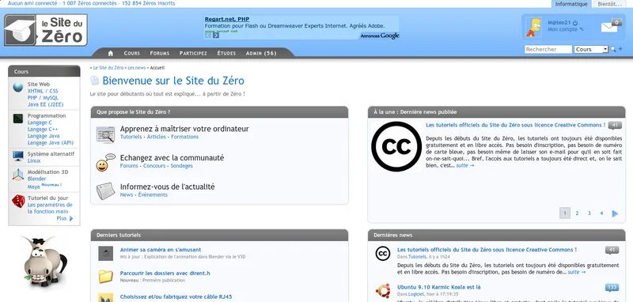
Task: Open Animer sa caméra en s'amusant tutorial
Action: [161, 250]
